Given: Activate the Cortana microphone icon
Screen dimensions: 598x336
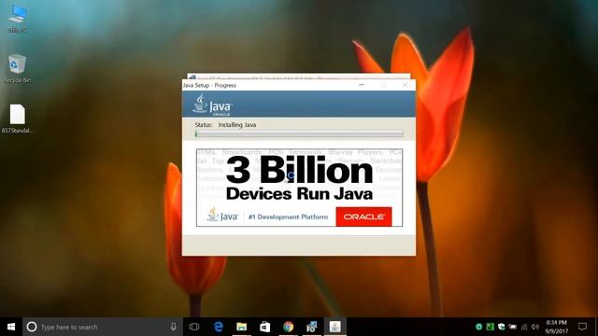Looking at the screenshot, I should tap(174, 327).
